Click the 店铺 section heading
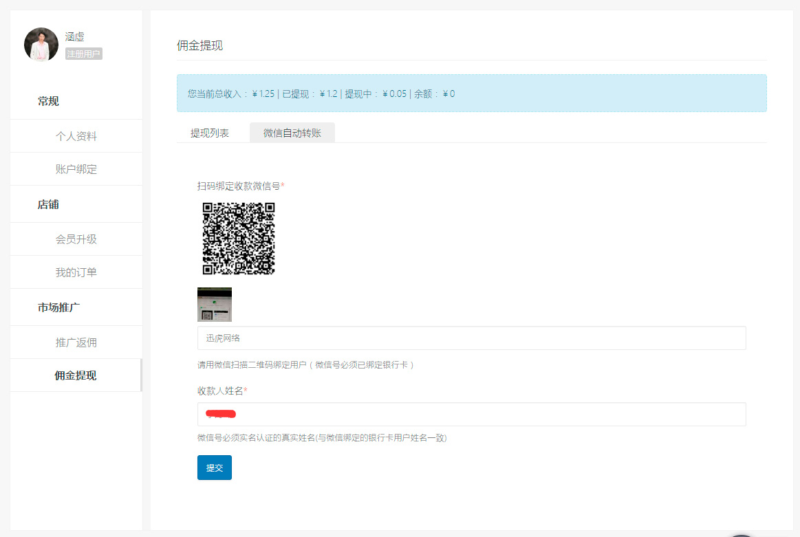The image size is (800, 537). point(48,204)
